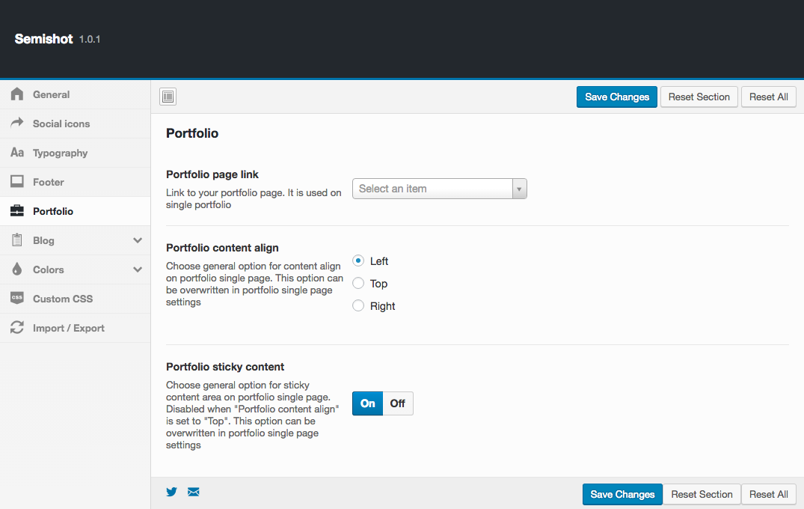Click the email envelope icon in footer
The height and width of the screenshot is (509, 804).
coord(194,492)
